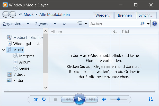Image resolution: width=159 pixels, height=106 pixels.
Task: Mute sound with the speaker icon
Action: [x=104, y=99]
